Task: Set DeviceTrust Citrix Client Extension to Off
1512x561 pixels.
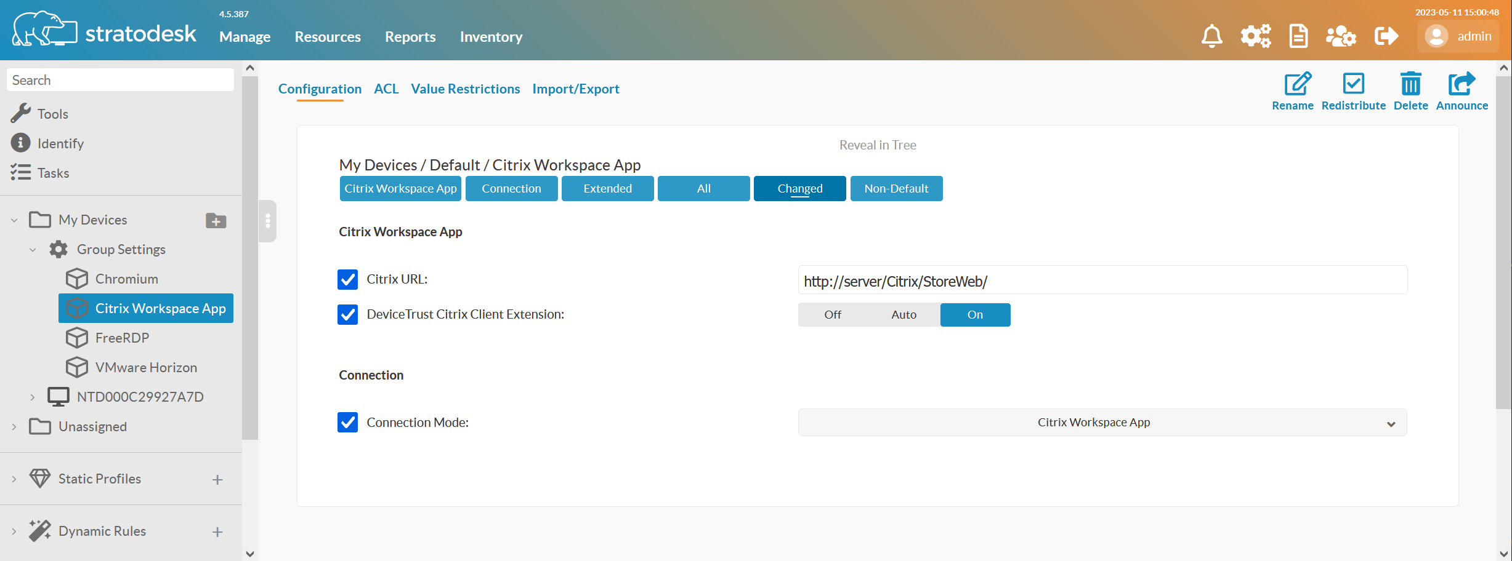Action: pos(832,314)
